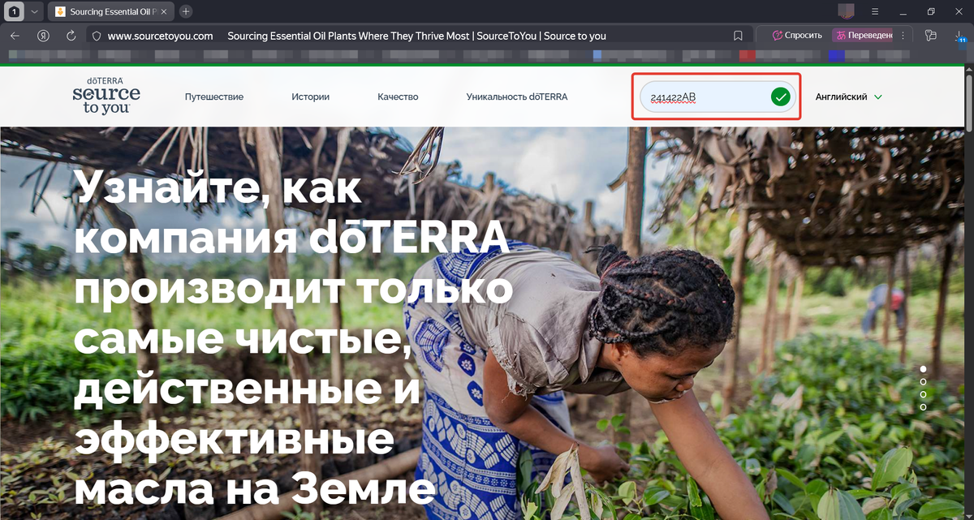Image resolution: width=974 pixels, height=520 pixels.
Task: Click the headline starting with Узнайте, как
Action: coord(293,339)
